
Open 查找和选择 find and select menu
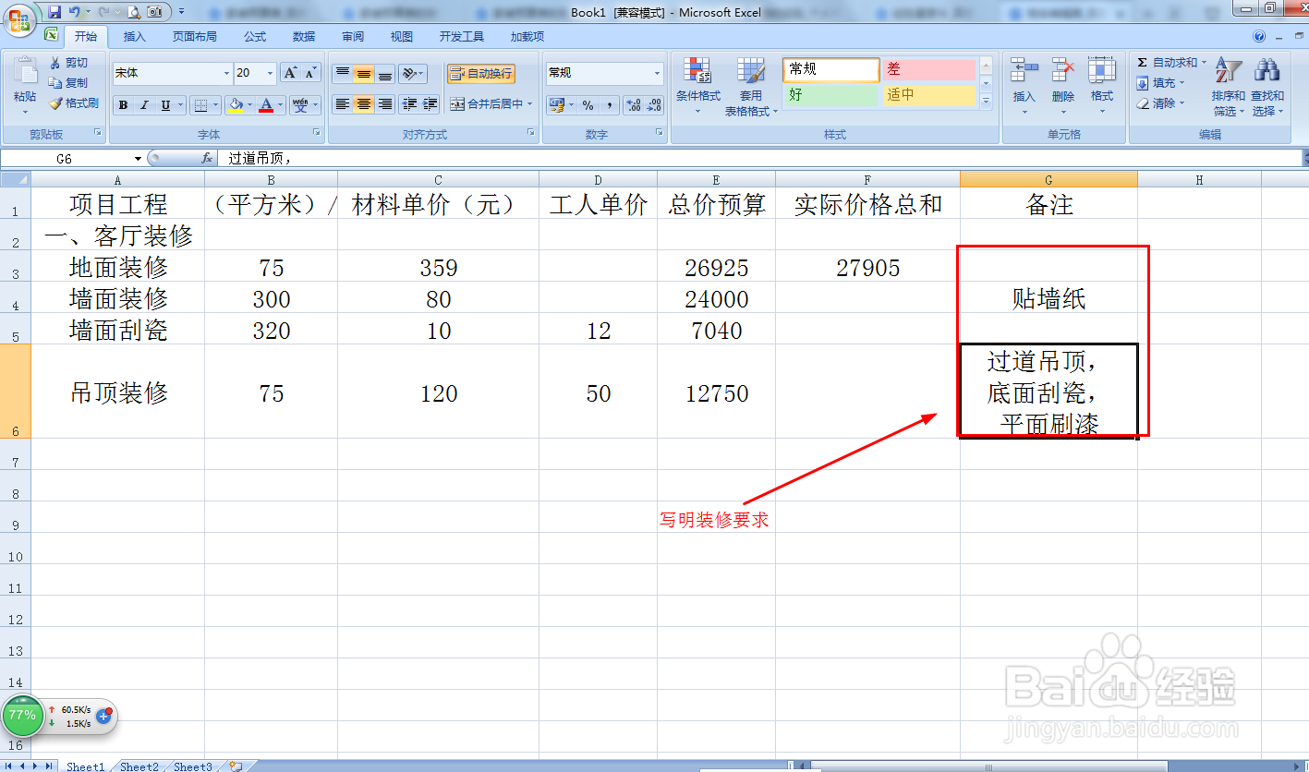(x=1267, y=86)
